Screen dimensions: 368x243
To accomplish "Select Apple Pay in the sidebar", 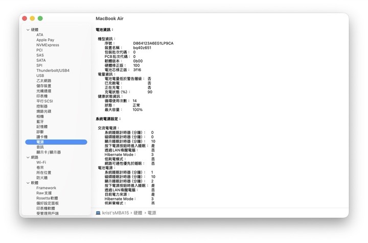I will click(45, 40).
